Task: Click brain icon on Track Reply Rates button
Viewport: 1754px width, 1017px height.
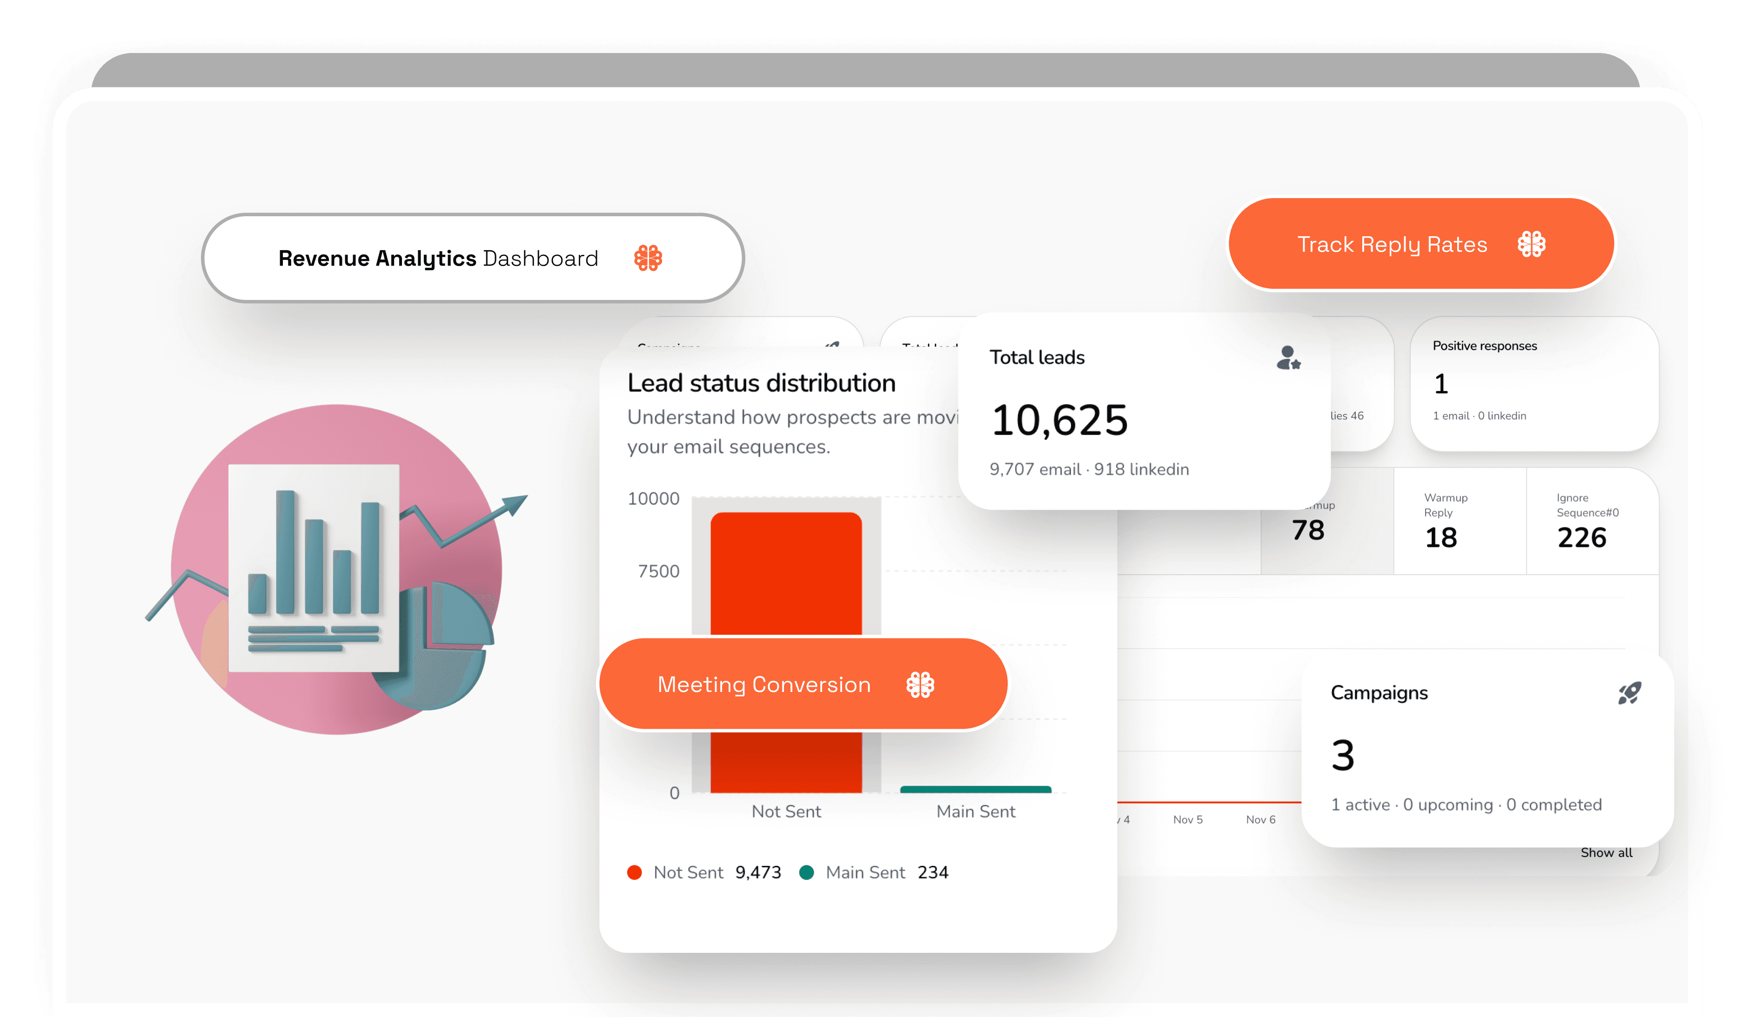Action: 1531,244
